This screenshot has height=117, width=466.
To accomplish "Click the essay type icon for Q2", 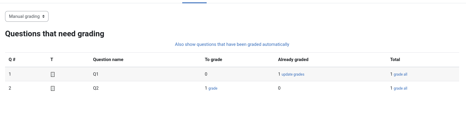I will click(x=53, y=88).
